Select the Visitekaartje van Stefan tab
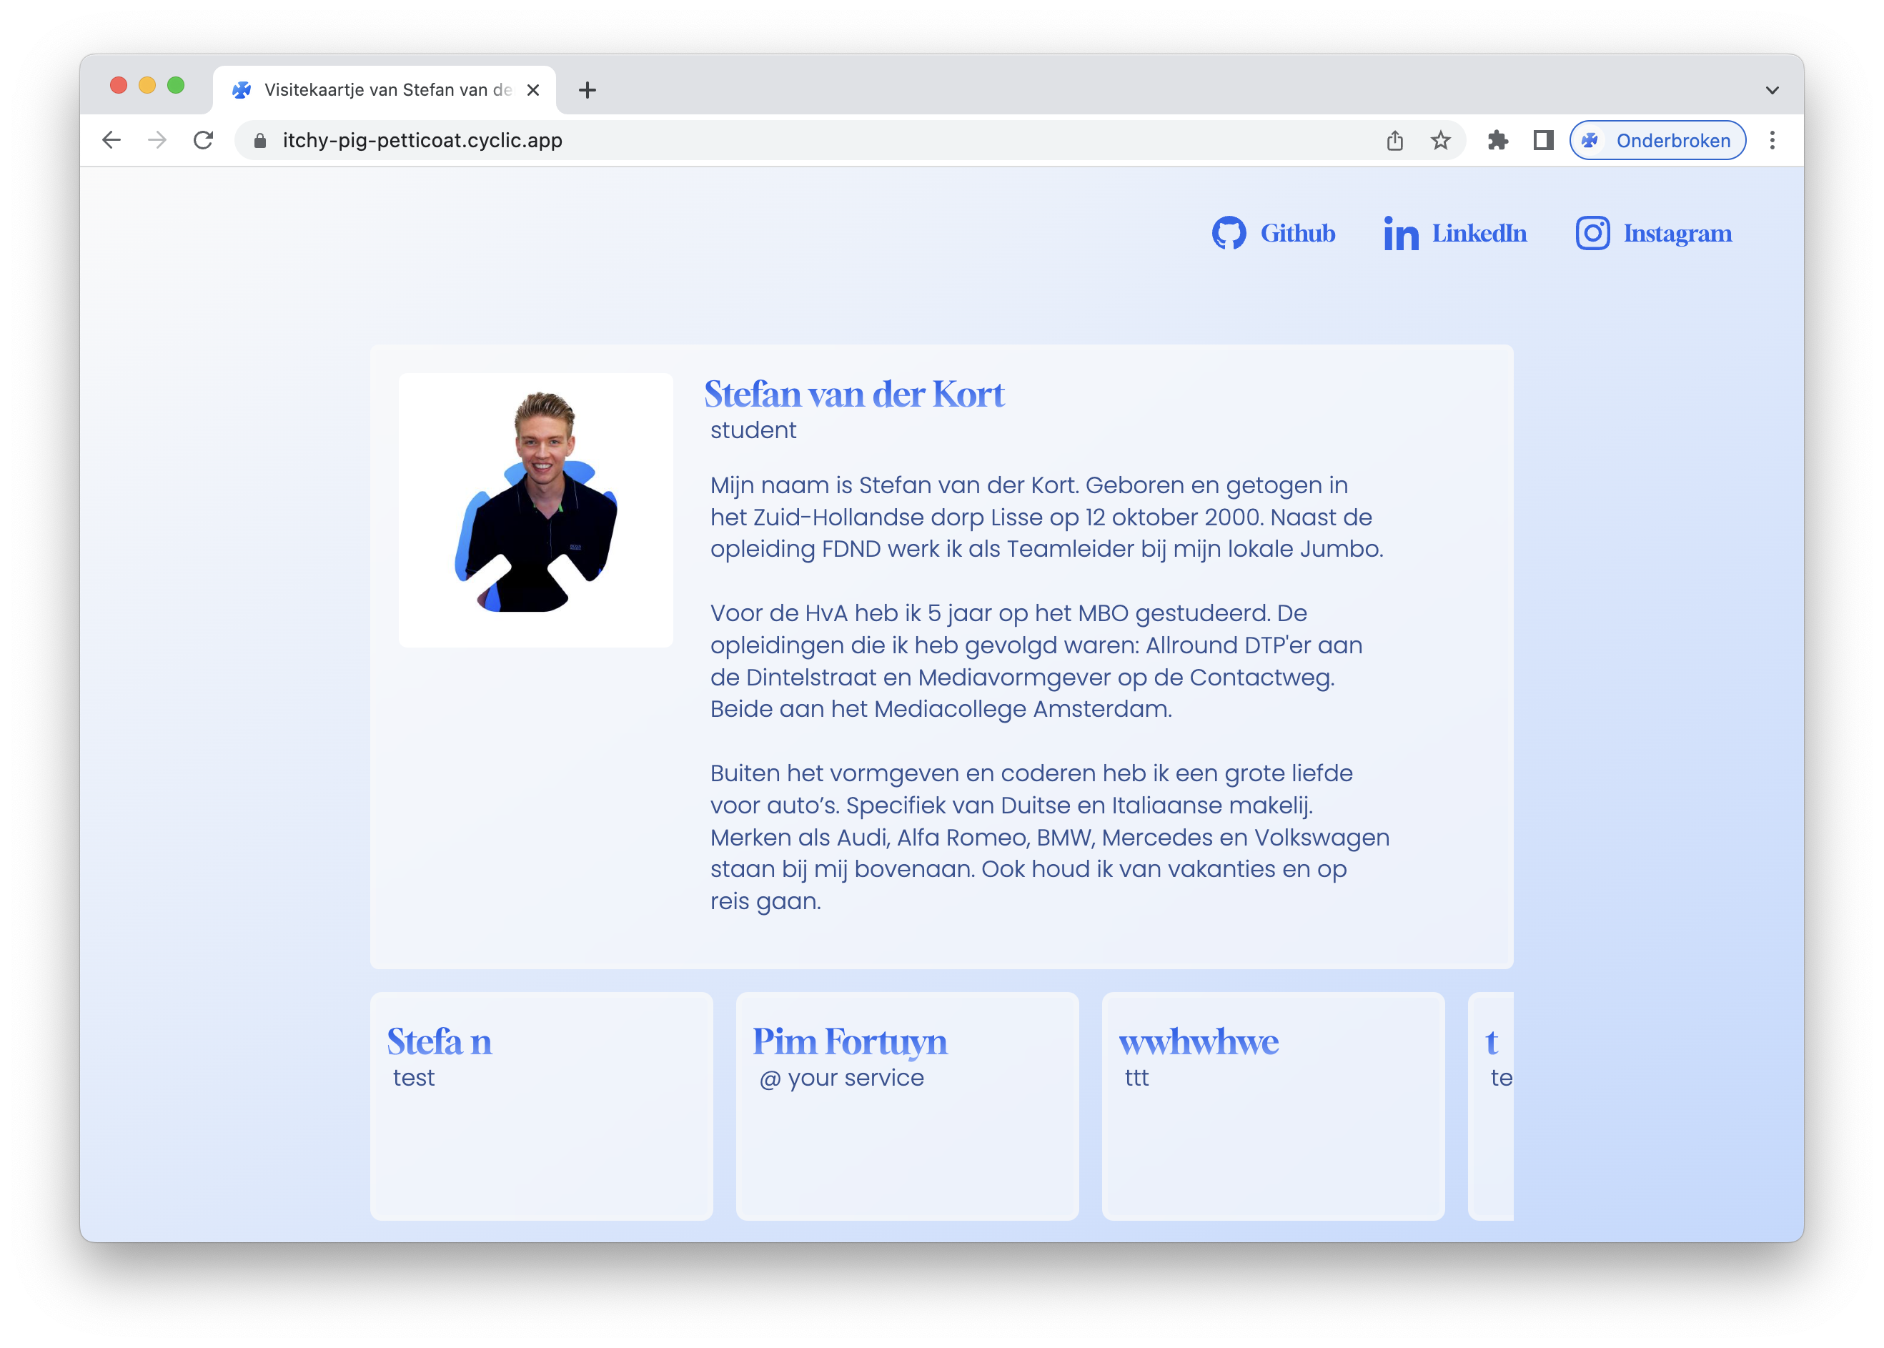1884x1348 pixels. tap(382, 89)
